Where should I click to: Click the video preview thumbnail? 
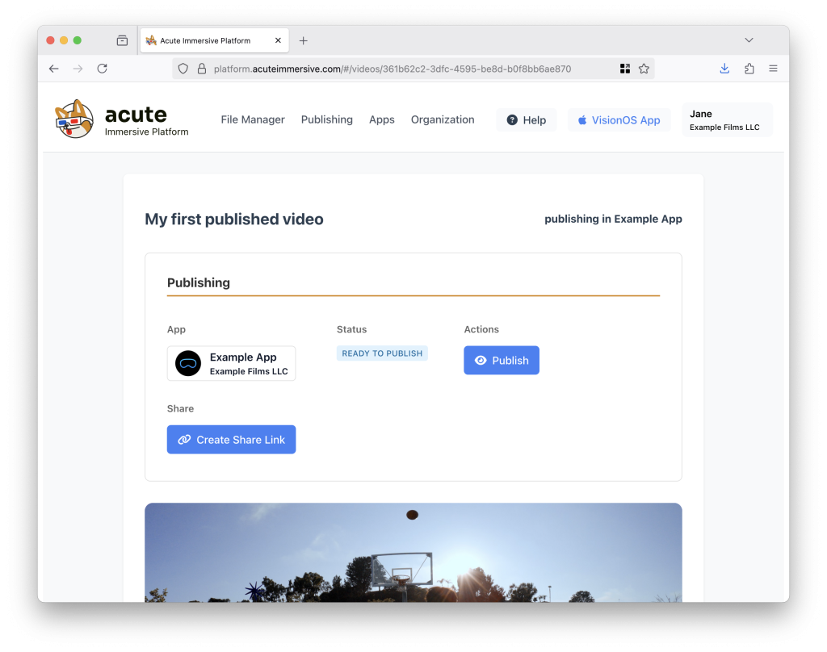pyautogui.click(x=413, y=553)
